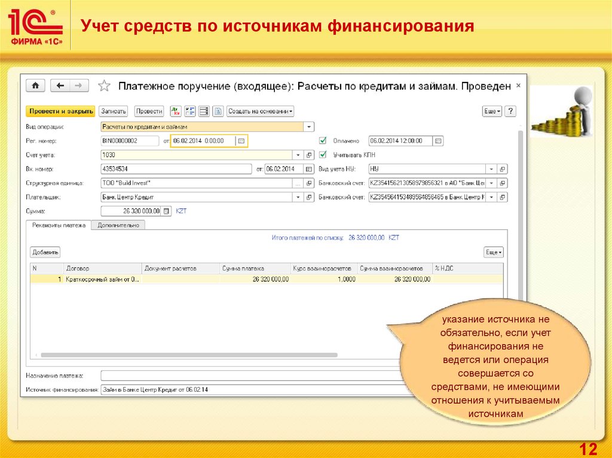This screenshot has height=458, width=612.
Task: Open the Плательщик record via open icon
Action: point(309,197)
